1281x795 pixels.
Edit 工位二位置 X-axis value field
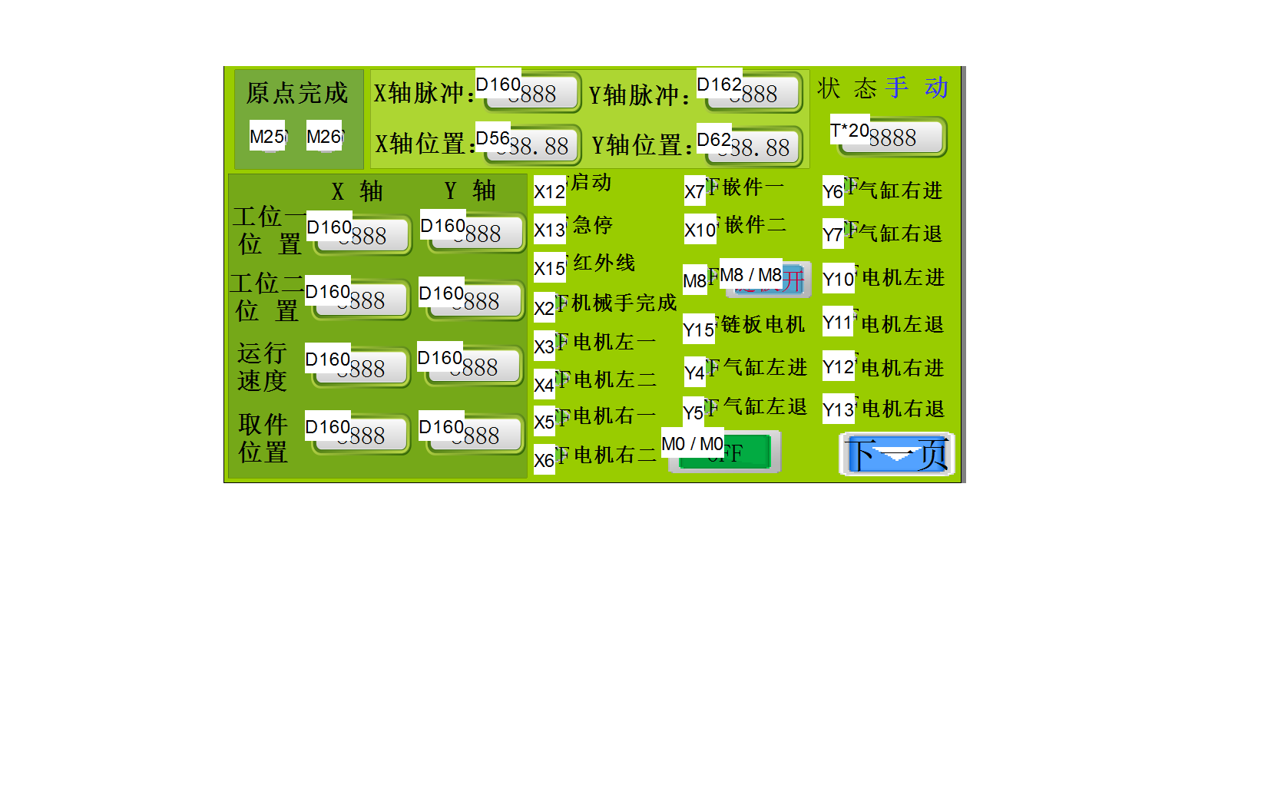[361, 300]
